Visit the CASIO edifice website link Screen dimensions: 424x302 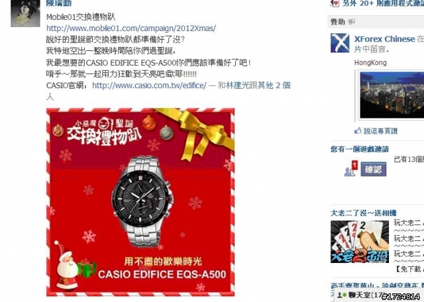coord(149,85)
